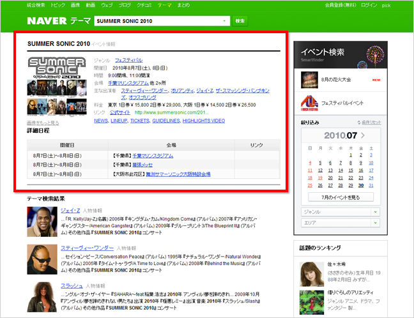
Task: Open the LINEUP link
Action: [x=119, y=121]
